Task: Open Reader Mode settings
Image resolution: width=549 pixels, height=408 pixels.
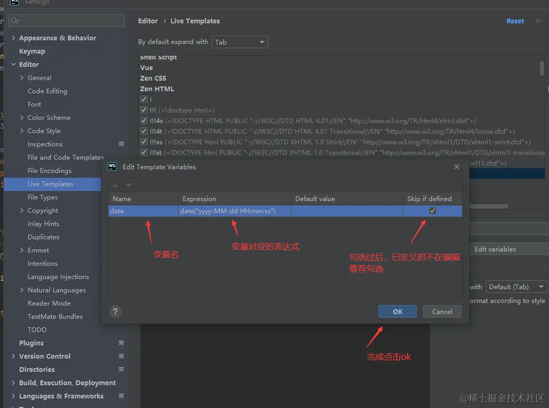Action: 49,303
